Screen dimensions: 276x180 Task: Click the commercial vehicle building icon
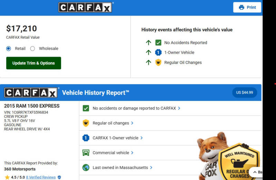86,153
